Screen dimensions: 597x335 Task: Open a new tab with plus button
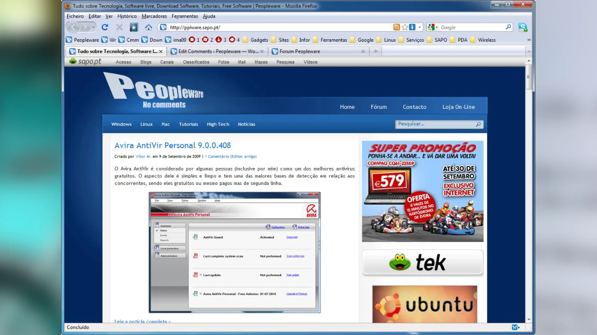coord(376,51)
